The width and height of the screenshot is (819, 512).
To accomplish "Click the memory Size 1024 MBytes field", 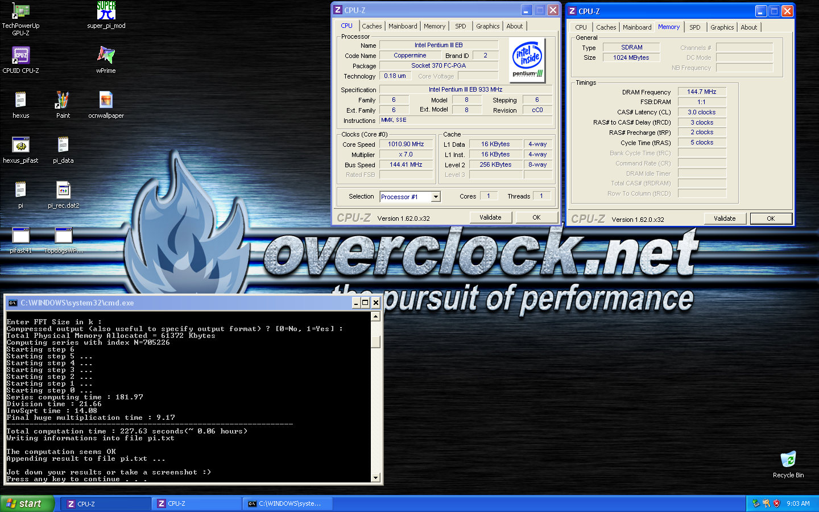I will 631,57.
